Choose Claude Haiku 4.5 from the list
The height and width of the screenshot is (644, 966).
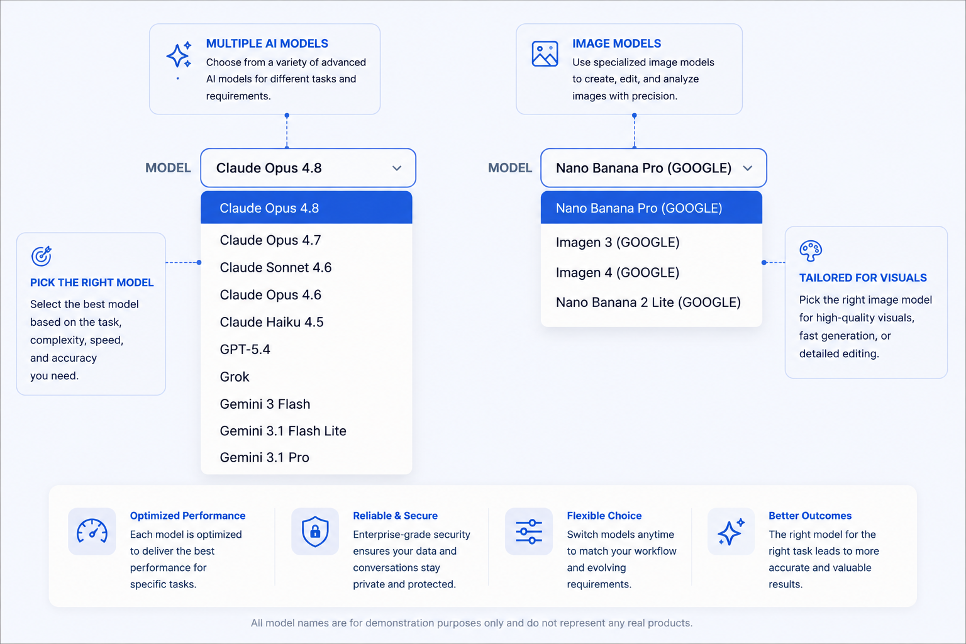[306, 322]
